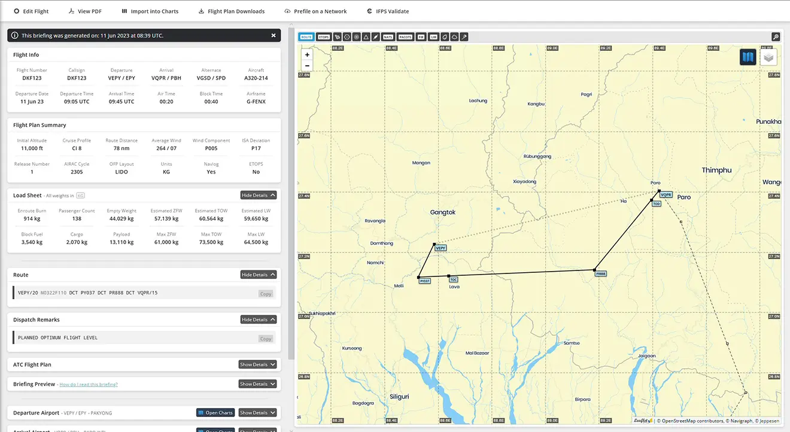
Task: Click the euro icon beside IFPS Validate
Action: pos(370,11)
